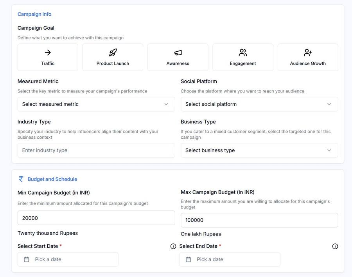Pick the Audience Growth goal label
Image resolution: width=352 pixels, height=277 pixels.
pyautogui.click(x=308, y=63)
